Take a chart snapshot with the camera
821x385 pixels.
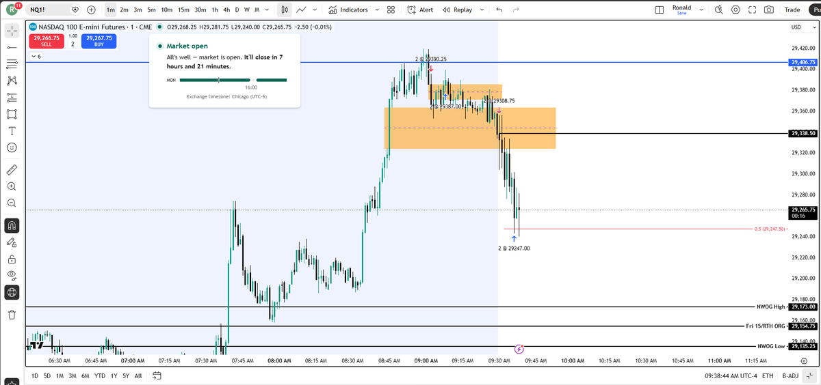point(769,10)
